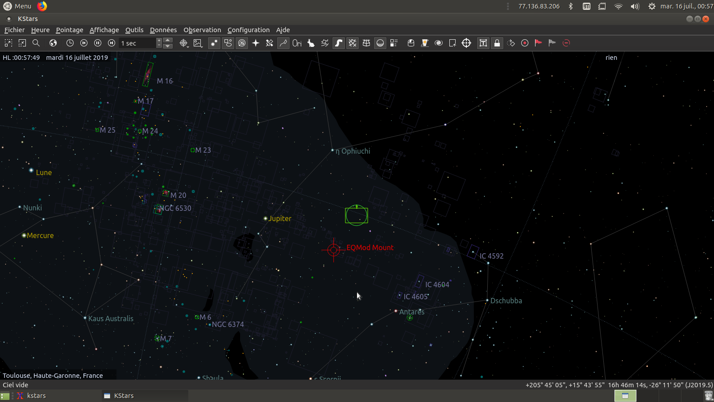The width and height of the screenshot is (714, 402).
Task: Click the icon right of the dome icon
Action: (425, 43)
